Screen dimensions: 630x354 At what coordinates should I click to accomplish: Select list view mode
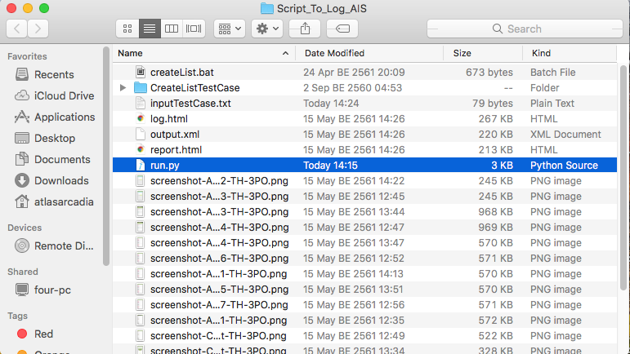[150, 29]
